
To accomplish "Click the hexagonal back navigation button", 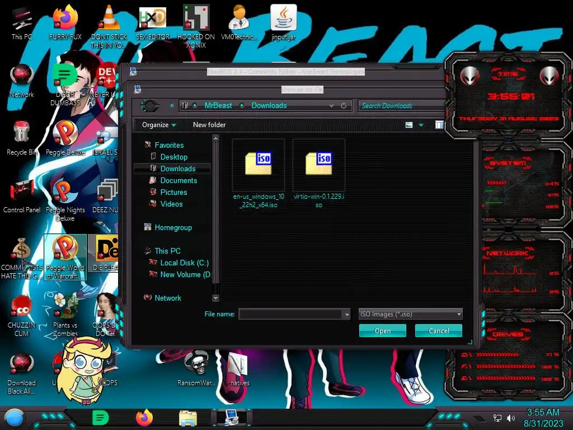I will [x=150, y=106].
